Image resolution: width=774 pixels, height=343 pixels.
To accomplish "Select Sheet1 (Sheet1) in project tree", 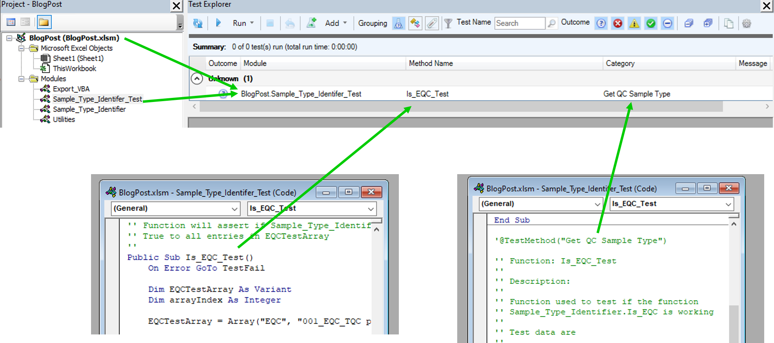I will 78,58.
